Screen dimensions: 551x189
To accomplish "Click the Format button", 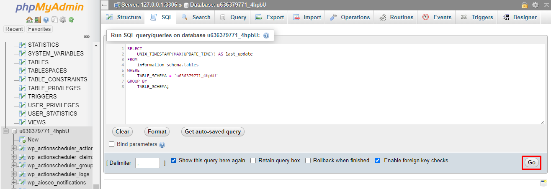I will (157, 131).
